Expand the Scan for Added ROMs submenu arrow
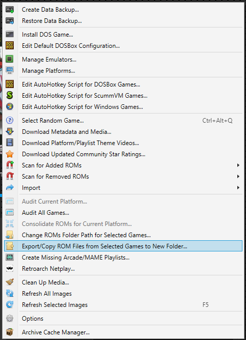The width and height of the screenshot is (246, 340). tap(238, 165)
